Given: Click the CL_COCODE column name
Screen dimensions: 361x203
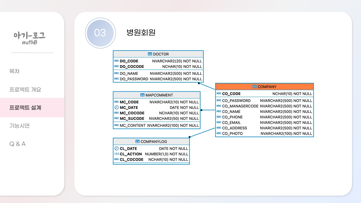Looking at the screenshot, I should pos(132,160).
